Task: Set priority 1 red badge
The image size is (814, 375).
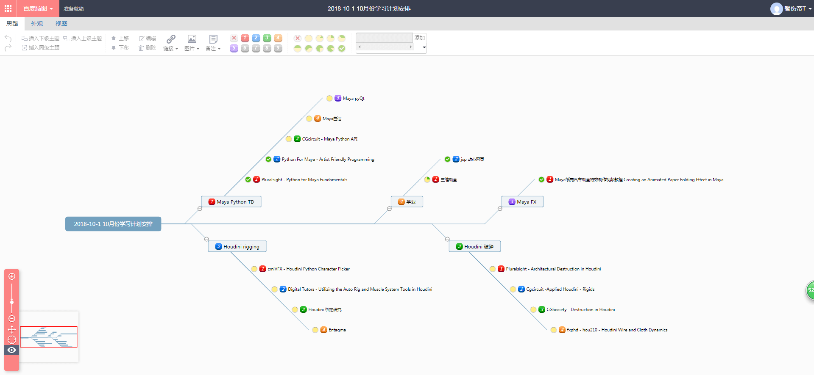Action: pos(245,38)
